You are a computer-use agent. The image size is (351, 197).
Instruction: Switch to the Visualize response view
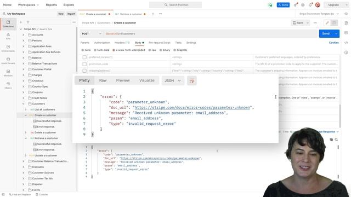click(147, 80)
